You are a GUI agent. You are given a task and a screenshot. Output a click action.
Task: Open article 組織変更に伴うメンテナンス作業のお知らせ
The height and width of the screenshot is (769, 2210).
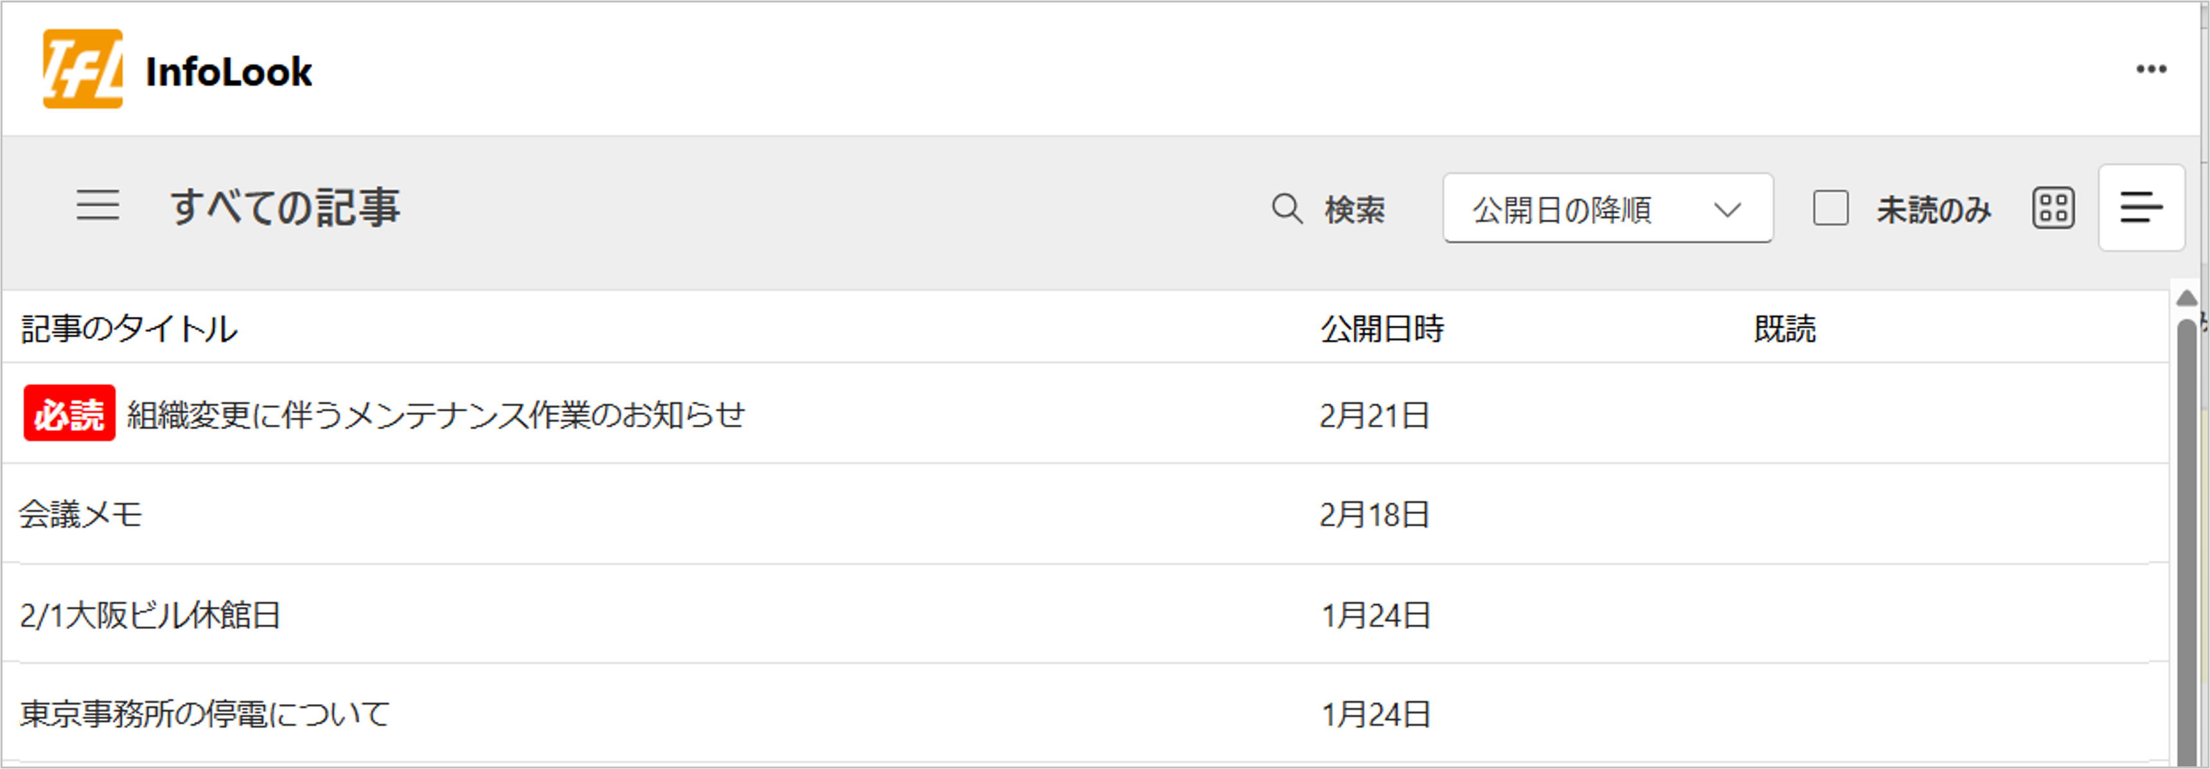pos(436,414)
